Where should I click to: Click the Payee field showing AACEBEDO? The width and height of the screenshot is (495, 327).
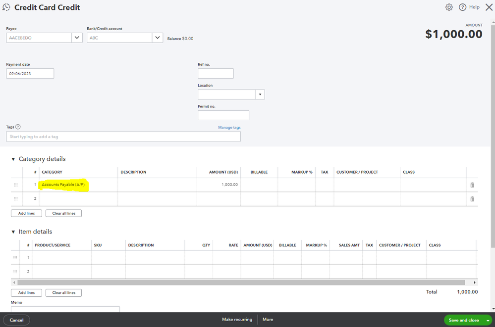[39, 38]
